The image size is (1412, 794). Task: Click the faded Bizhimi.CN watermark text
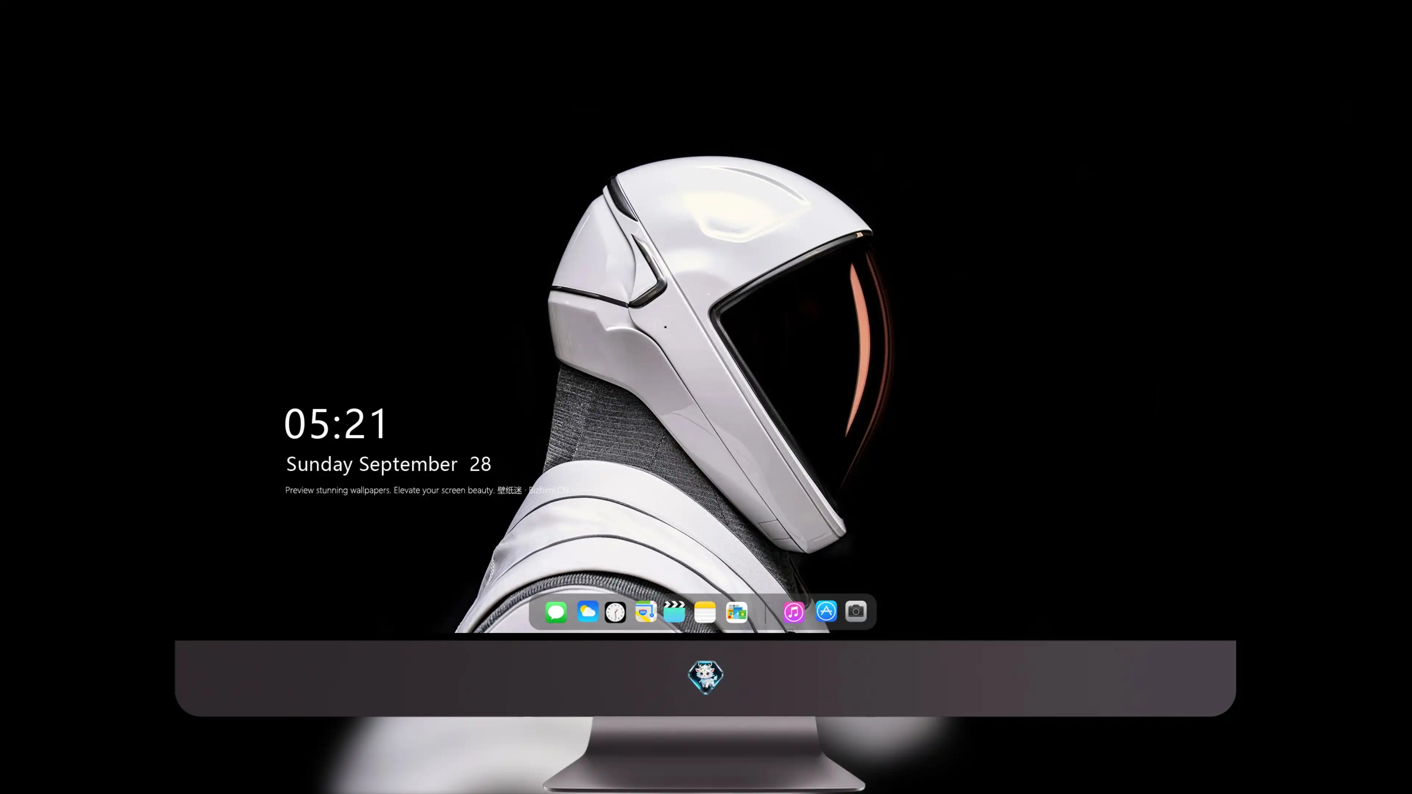549,490
